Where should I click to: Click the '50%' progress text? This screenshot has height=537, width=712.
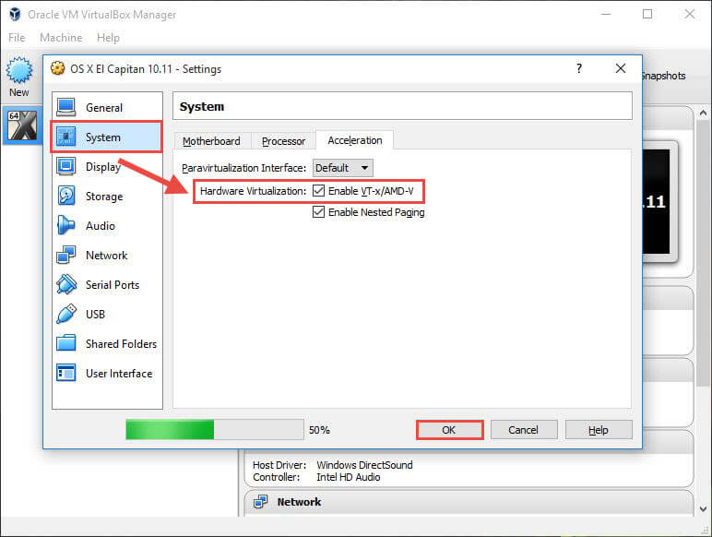(319, 430)
